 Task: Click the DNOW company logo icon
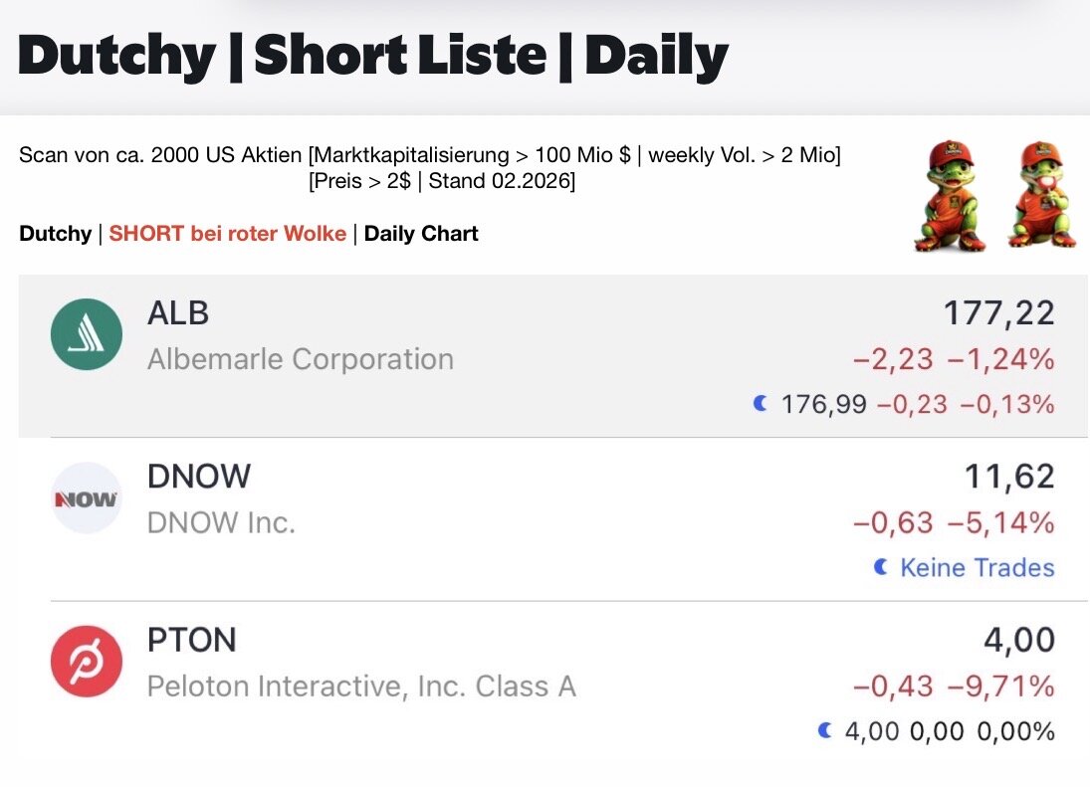(x=87, y=497)
